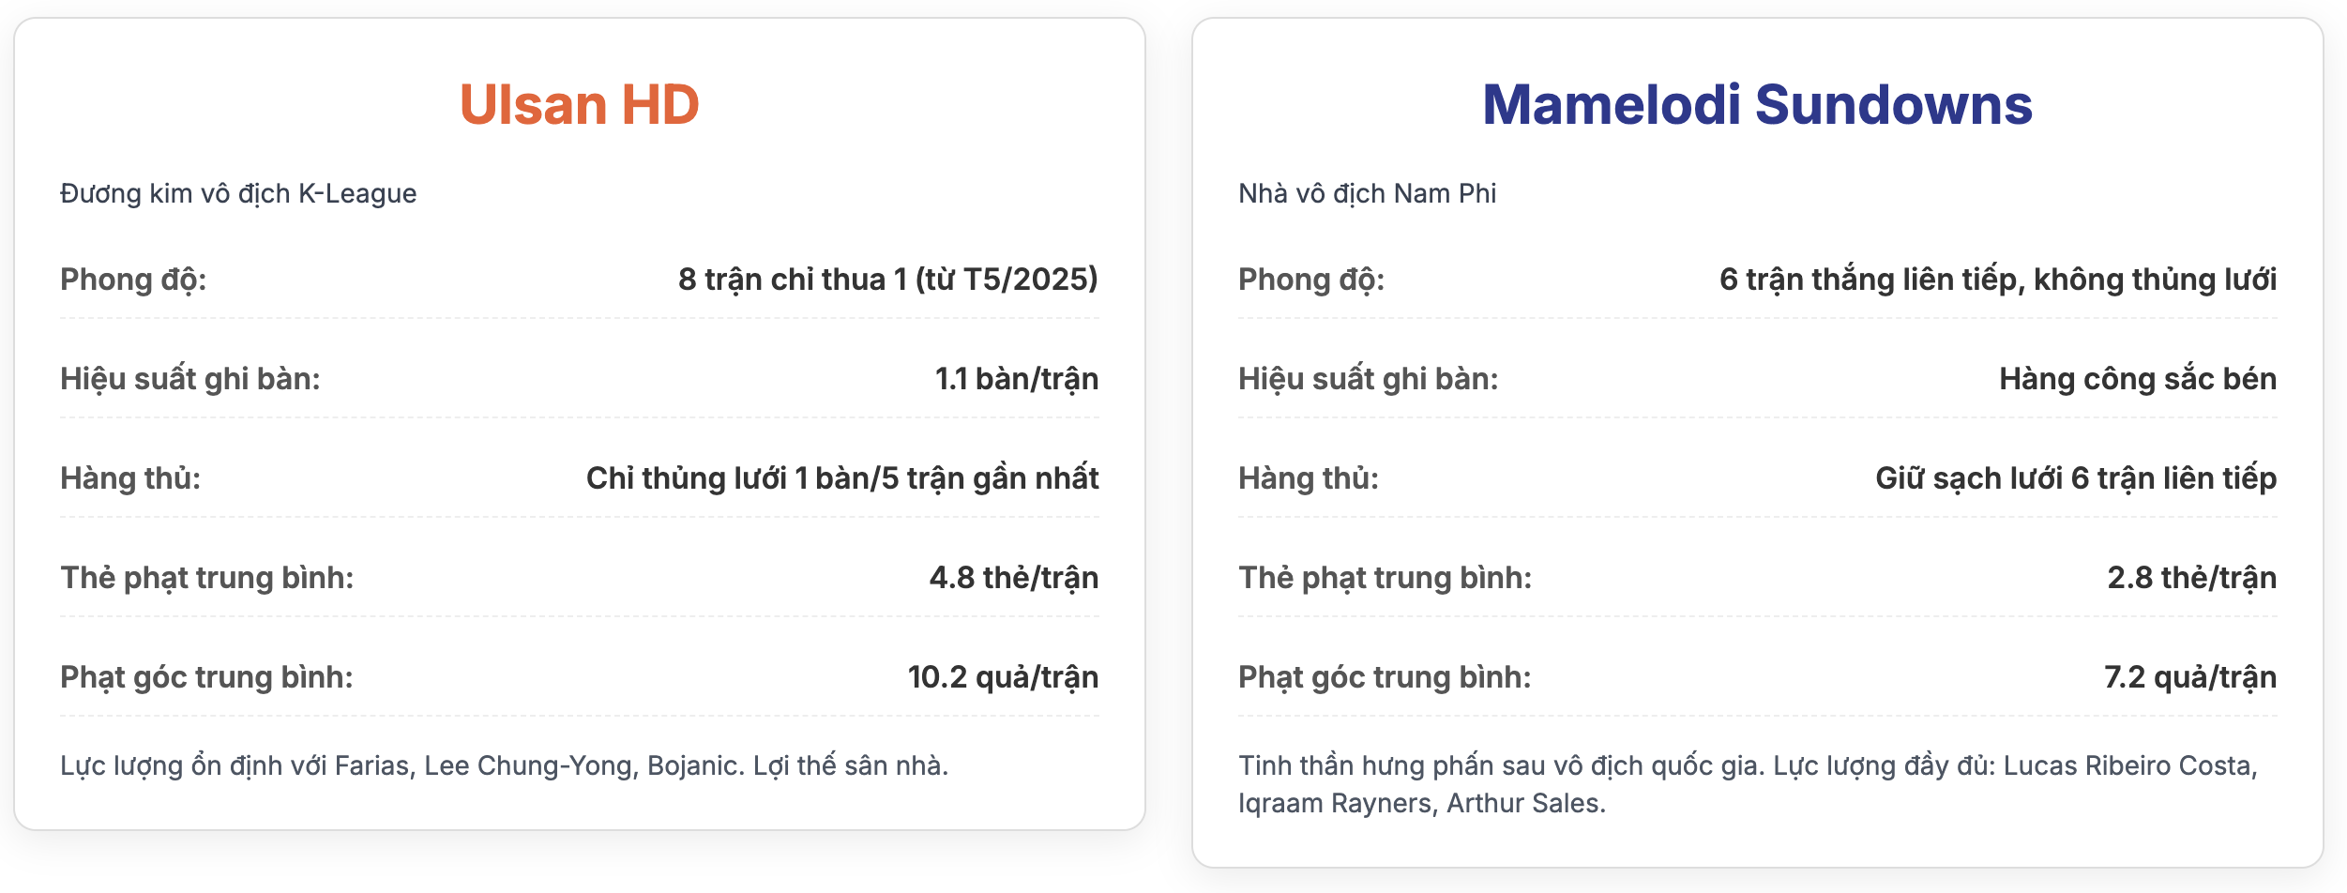Select the 'Nhà vô địch Nam Phi' subtitle
The image size is (2347, 893).
pos(1367,193)
